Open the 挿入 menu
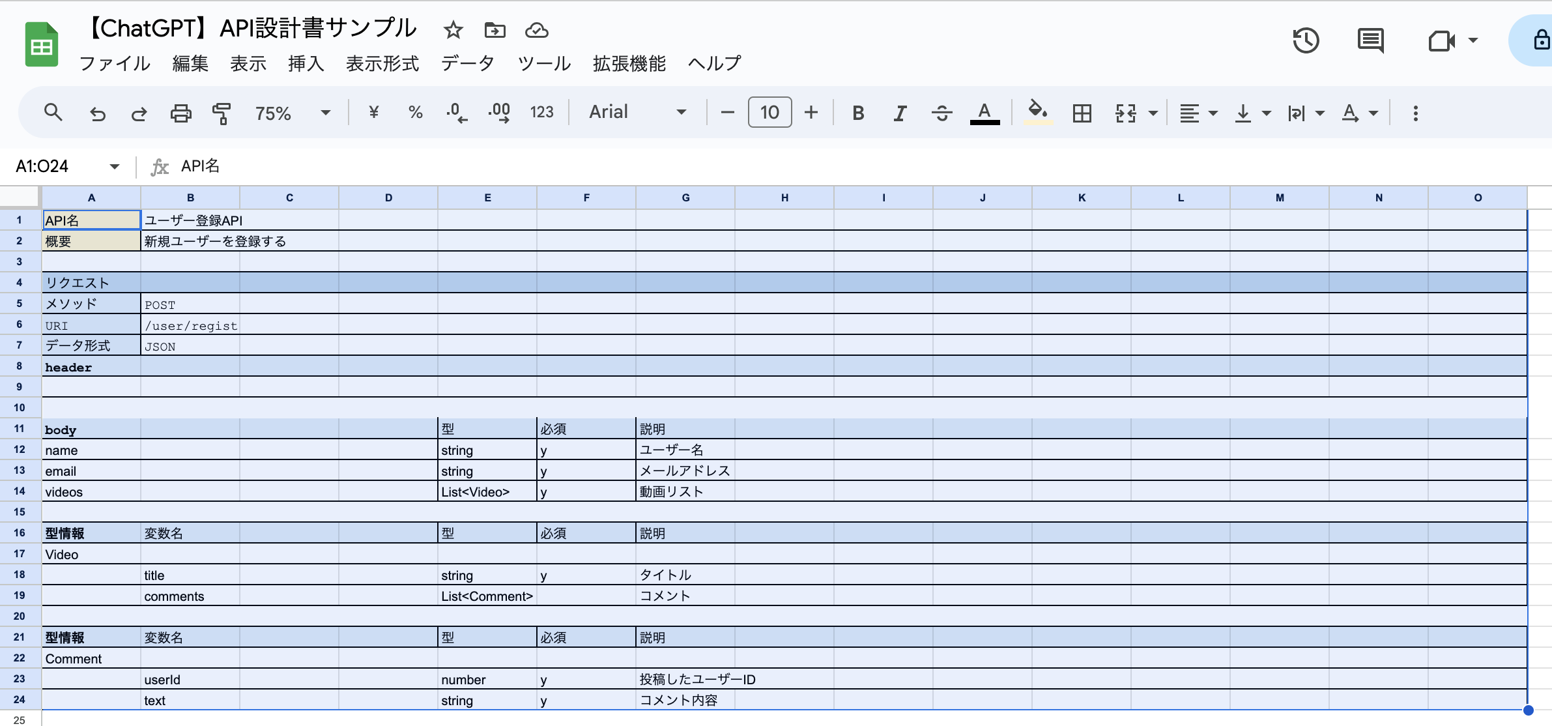 306,63
